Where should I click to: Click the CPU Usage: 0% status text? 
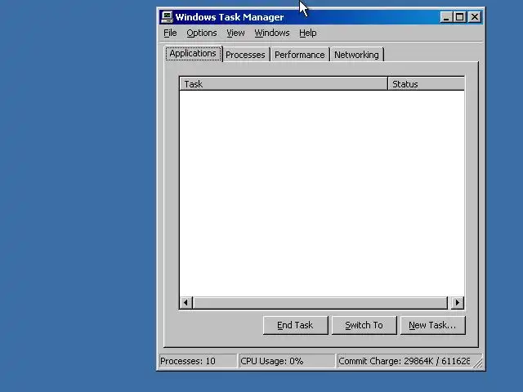click(272, 361)
